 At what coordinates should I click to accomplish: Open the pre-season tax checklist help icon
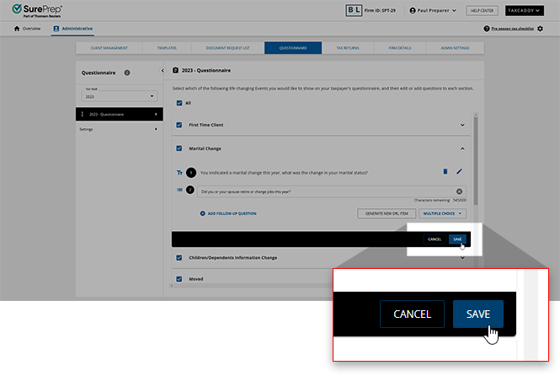coord(487,29)
